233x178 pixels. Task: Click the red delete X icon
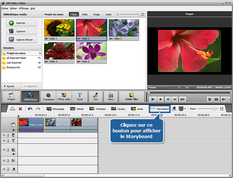[20, 109]
